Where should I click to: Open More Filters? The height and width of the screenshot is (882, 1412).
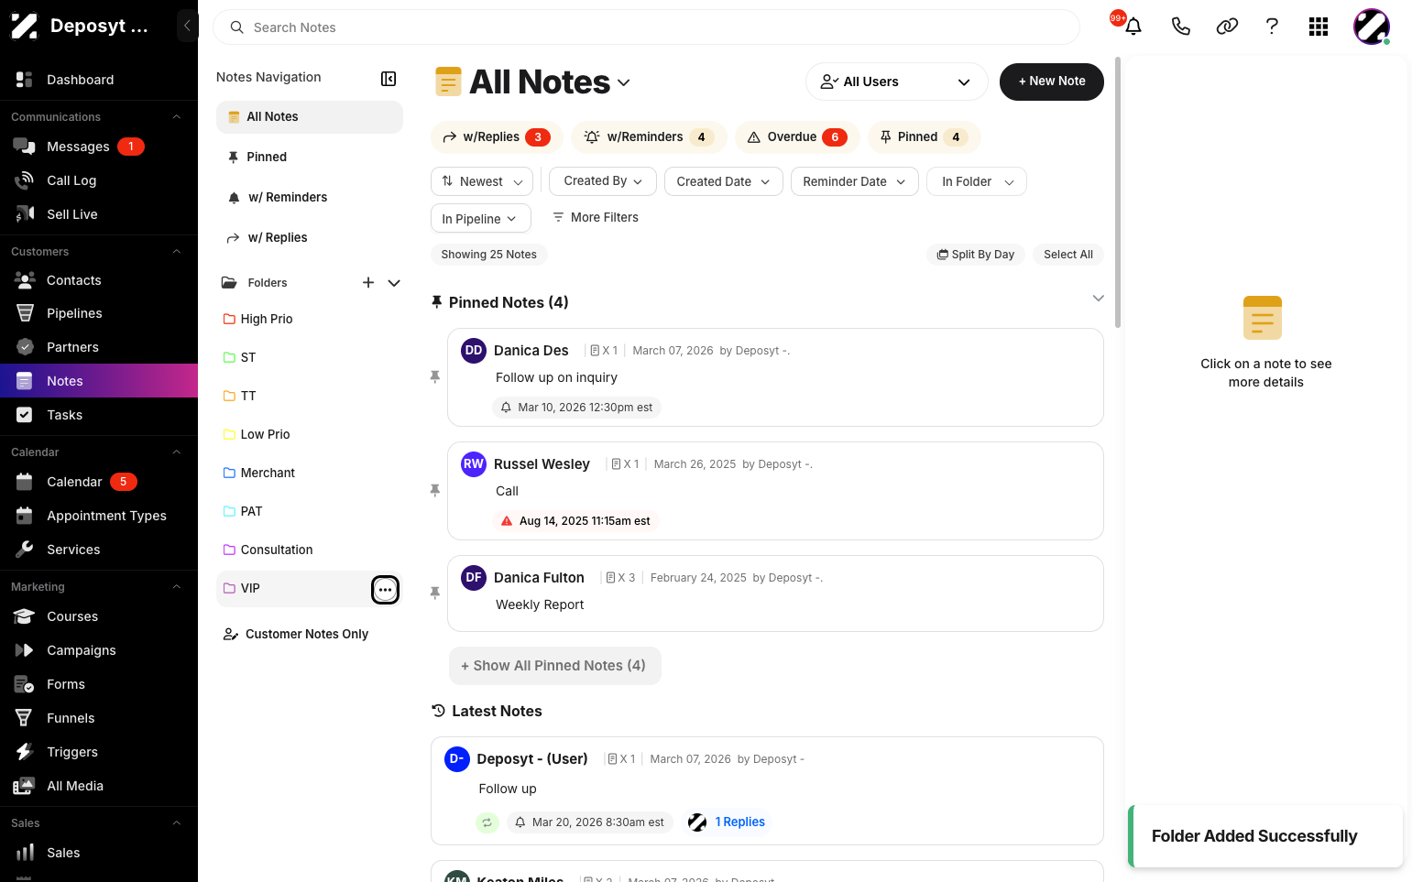pyautogui.click(x=595, y=217)
